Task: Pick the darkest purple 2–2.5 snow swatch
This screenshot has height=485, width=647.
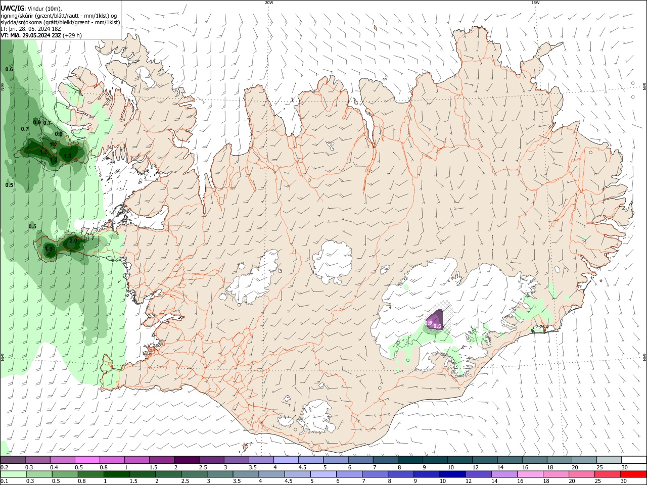Action: 186,460
